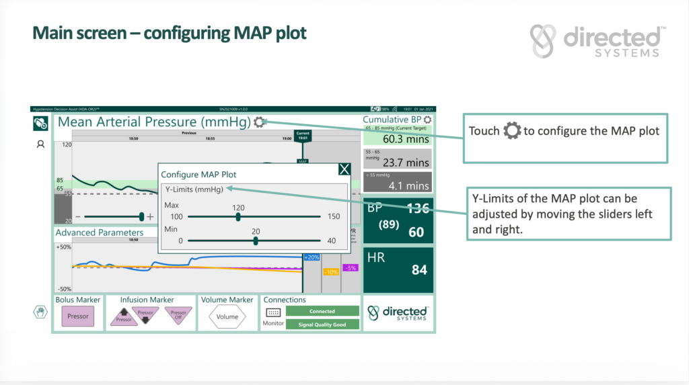Screen dimensions: 689x385
Task: Click the Min Y-limit slider handle
Action: tap(256, 241)
